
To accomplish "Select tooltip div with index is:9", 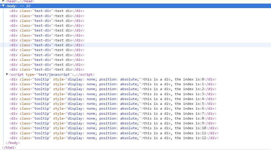I will pyautogui.click(x=113, y=123).
